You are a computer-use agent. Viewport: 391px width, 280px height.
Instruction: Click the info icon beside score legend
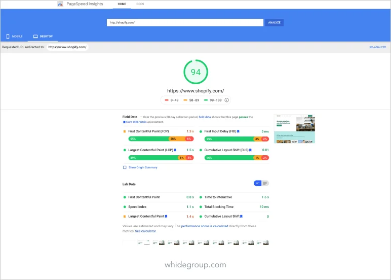(226, 100)
